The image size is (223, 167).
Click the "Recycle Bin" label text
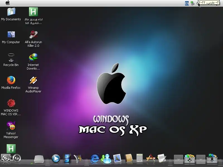point(11,65)
